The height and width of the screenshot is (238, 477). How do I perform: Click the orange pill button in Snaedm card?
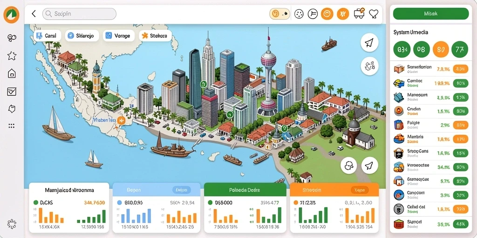(x=360, y=190)
